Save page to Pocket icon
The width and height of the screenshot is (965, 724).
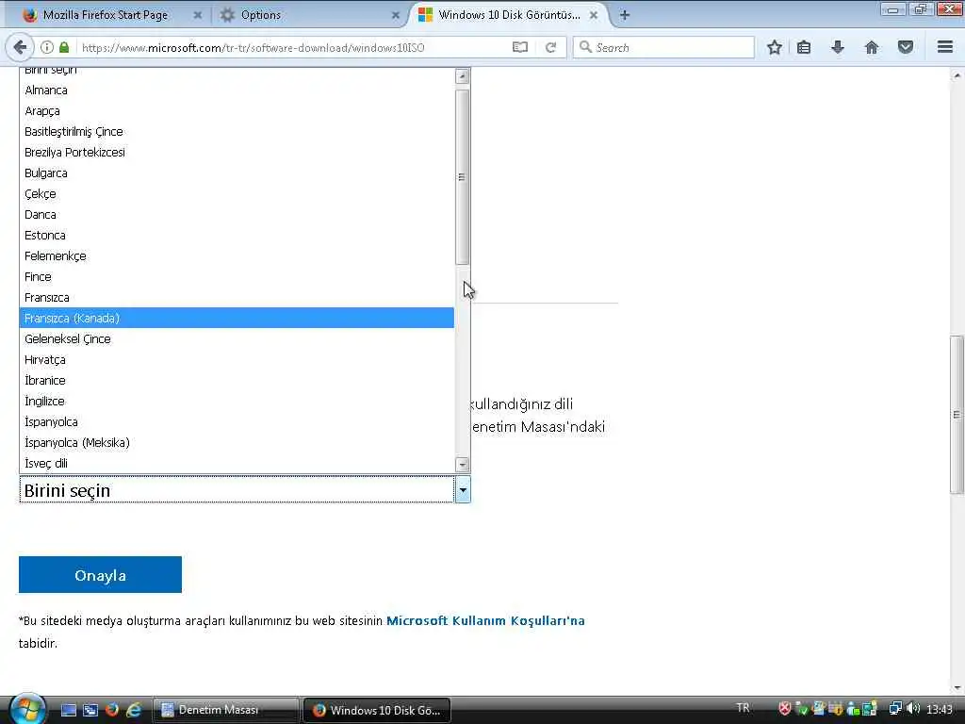(906, 47)
